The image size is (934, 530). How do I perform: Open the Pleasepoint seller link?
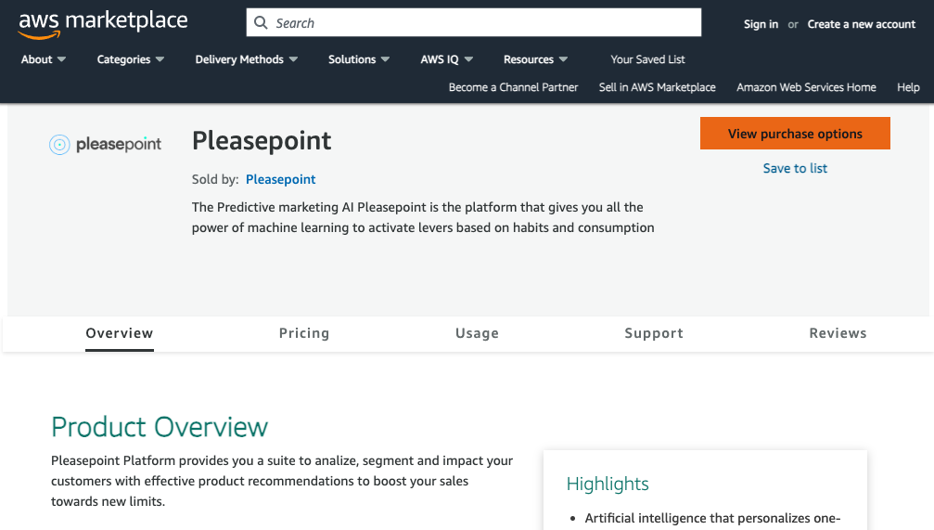click(x=280, y=179)
